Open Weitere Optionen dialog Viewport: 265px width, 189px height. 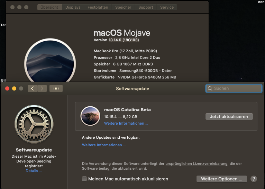(221, 179)
